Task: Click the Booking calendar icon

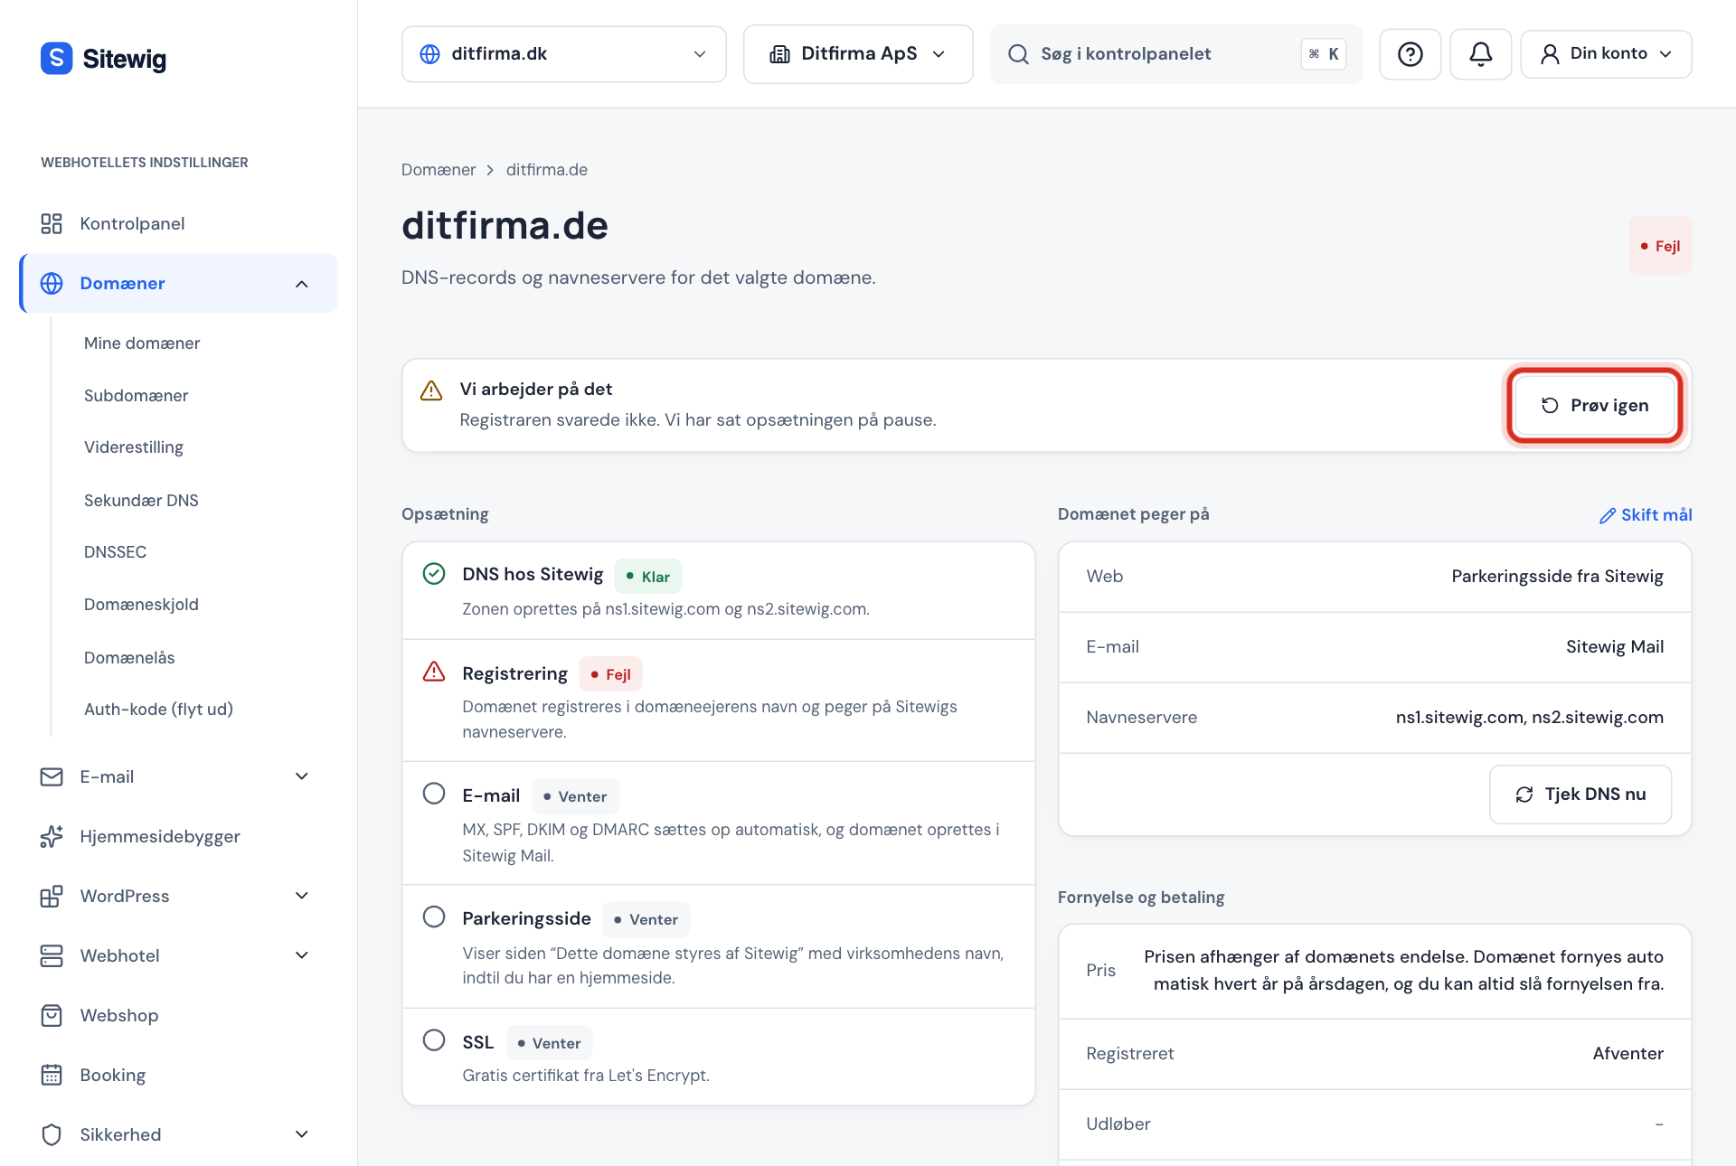Action: tap(52, 1075)
